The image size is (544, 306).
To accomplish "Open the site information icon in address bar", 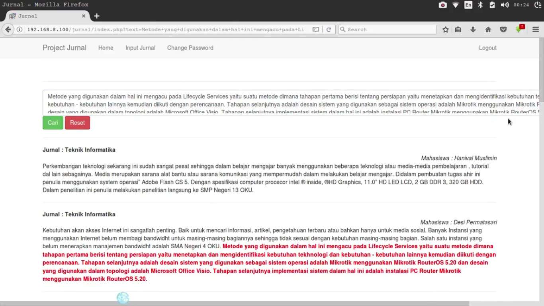I will click(x=19, y=29).
